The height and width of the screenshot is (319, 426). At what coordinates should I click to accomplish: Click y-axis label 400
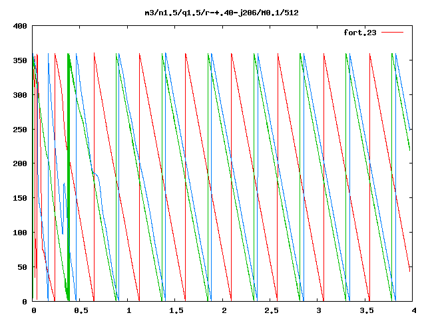tap(20, 27)
